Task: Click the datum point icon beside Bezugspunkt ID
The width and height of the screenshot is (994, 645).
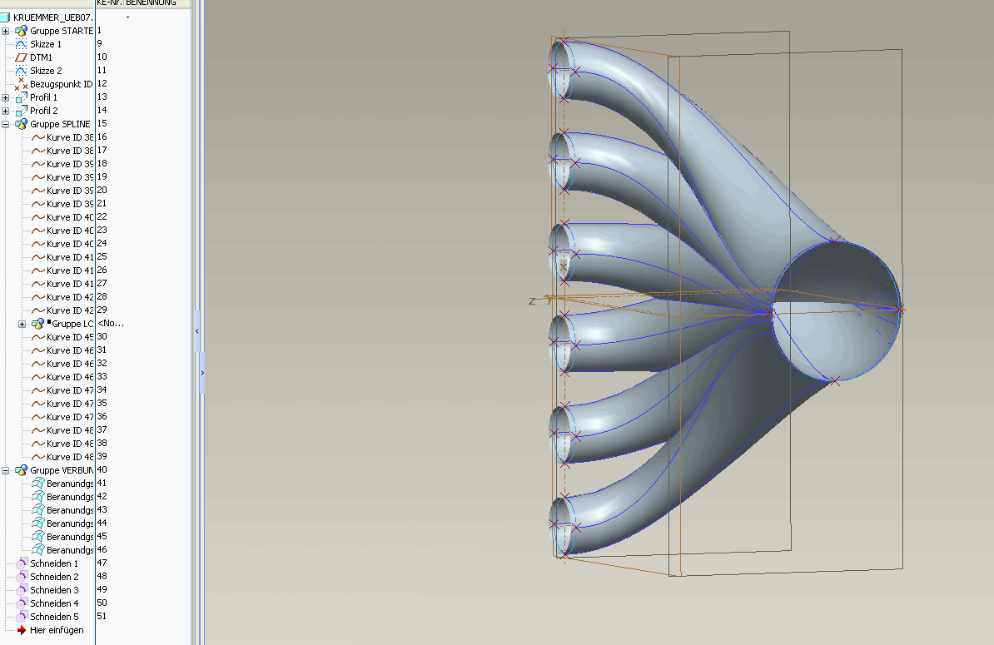Action: (x=21, y=84)
